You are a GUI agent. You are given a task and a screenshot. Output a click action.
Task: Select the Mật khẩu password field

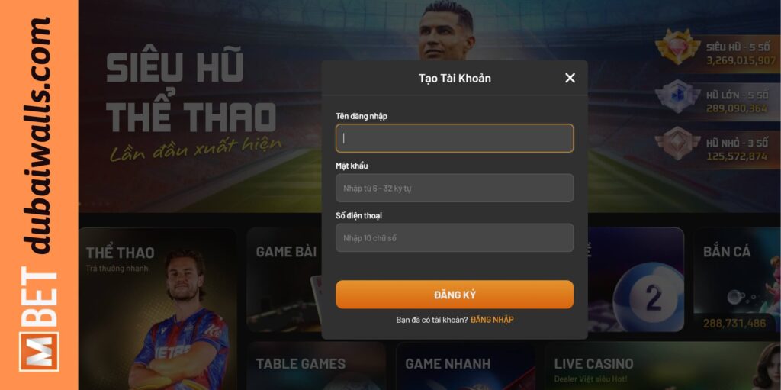point(455,188)
